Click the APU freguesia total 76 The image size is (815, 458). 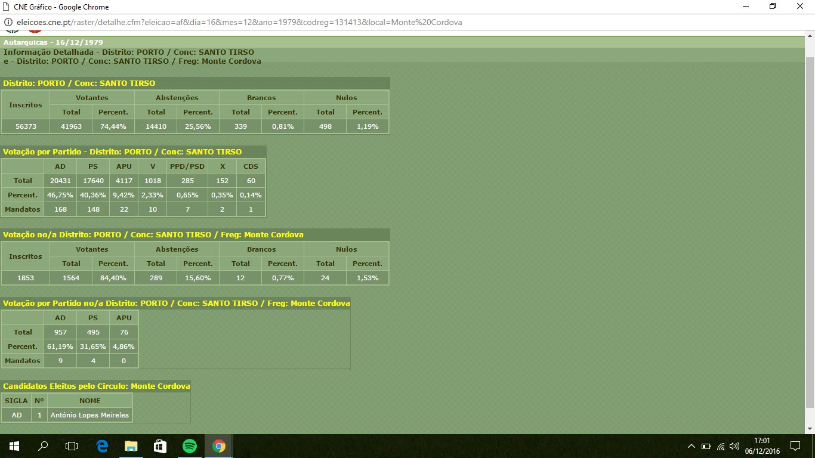(124, 332)
